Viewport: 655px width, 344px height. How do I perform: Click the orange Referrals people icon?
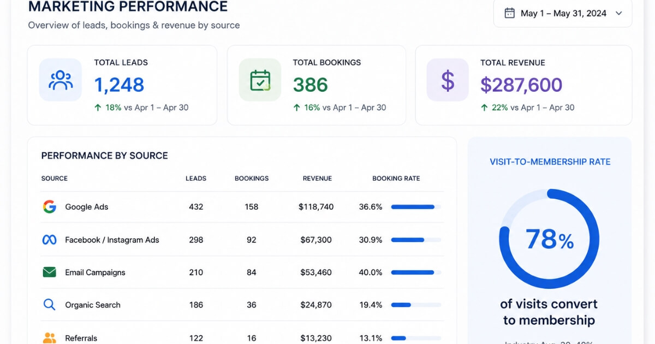click(50, 338)
